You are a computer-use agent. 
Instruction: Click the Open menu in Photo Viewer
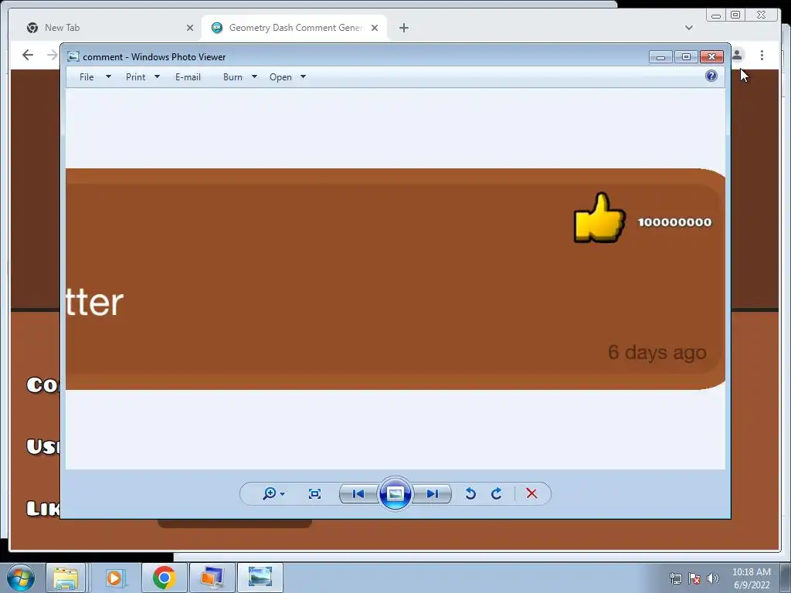pos(280,77)
